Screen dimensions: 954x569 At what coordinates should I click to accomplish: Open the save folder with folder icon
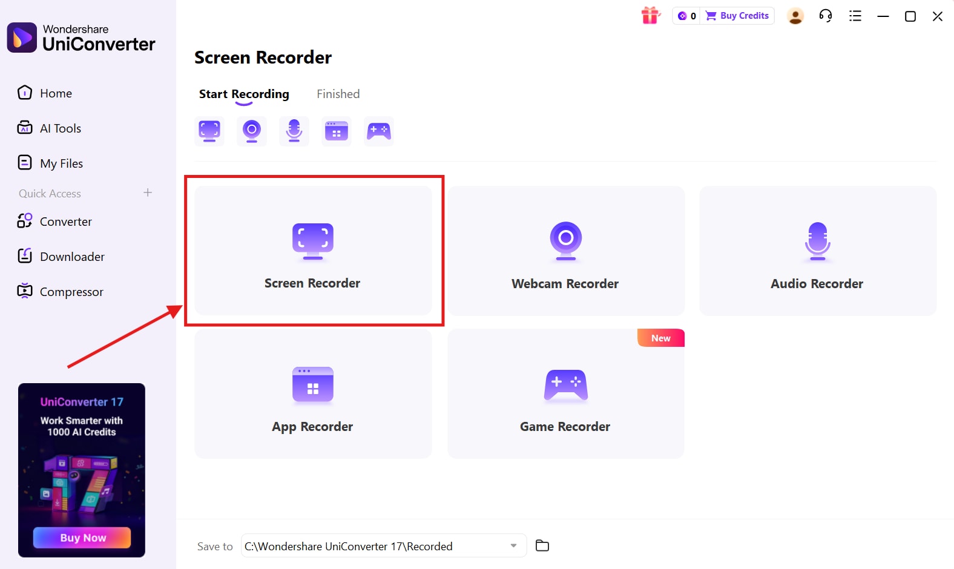pos(542,546)
